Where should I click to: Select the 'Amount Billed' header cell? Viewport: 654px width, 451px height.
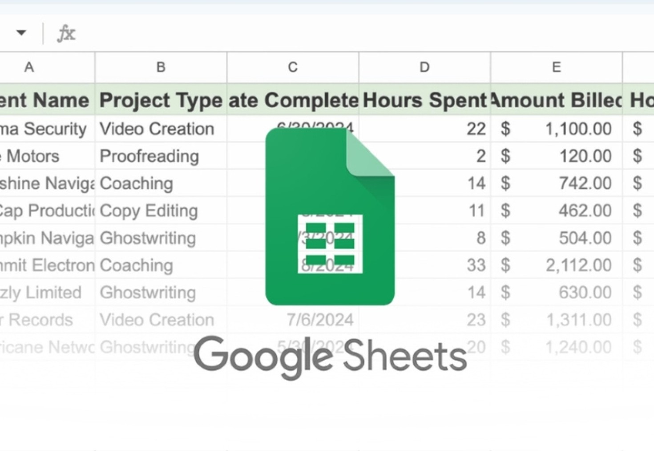pos(557,100)
